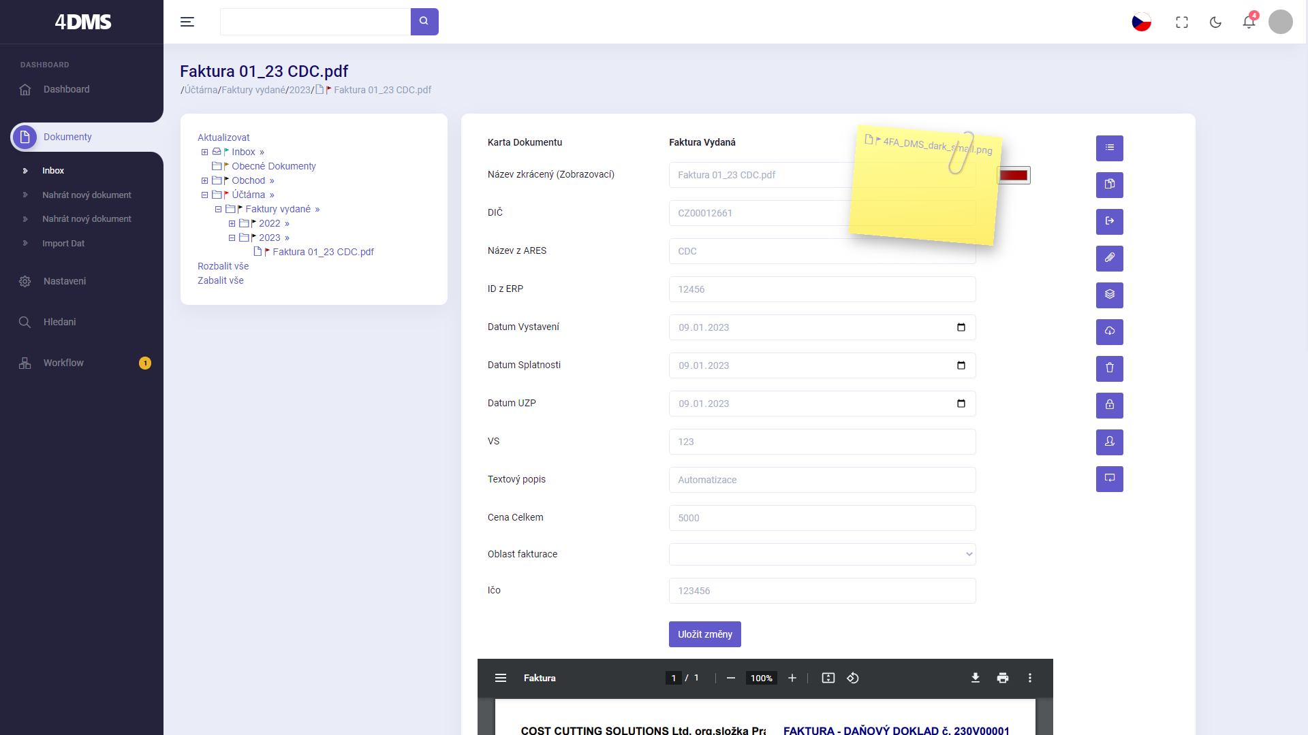This screenshot has width=1308, height=735.
Task: Click the Uložit změny button
Action: [704, 634]
